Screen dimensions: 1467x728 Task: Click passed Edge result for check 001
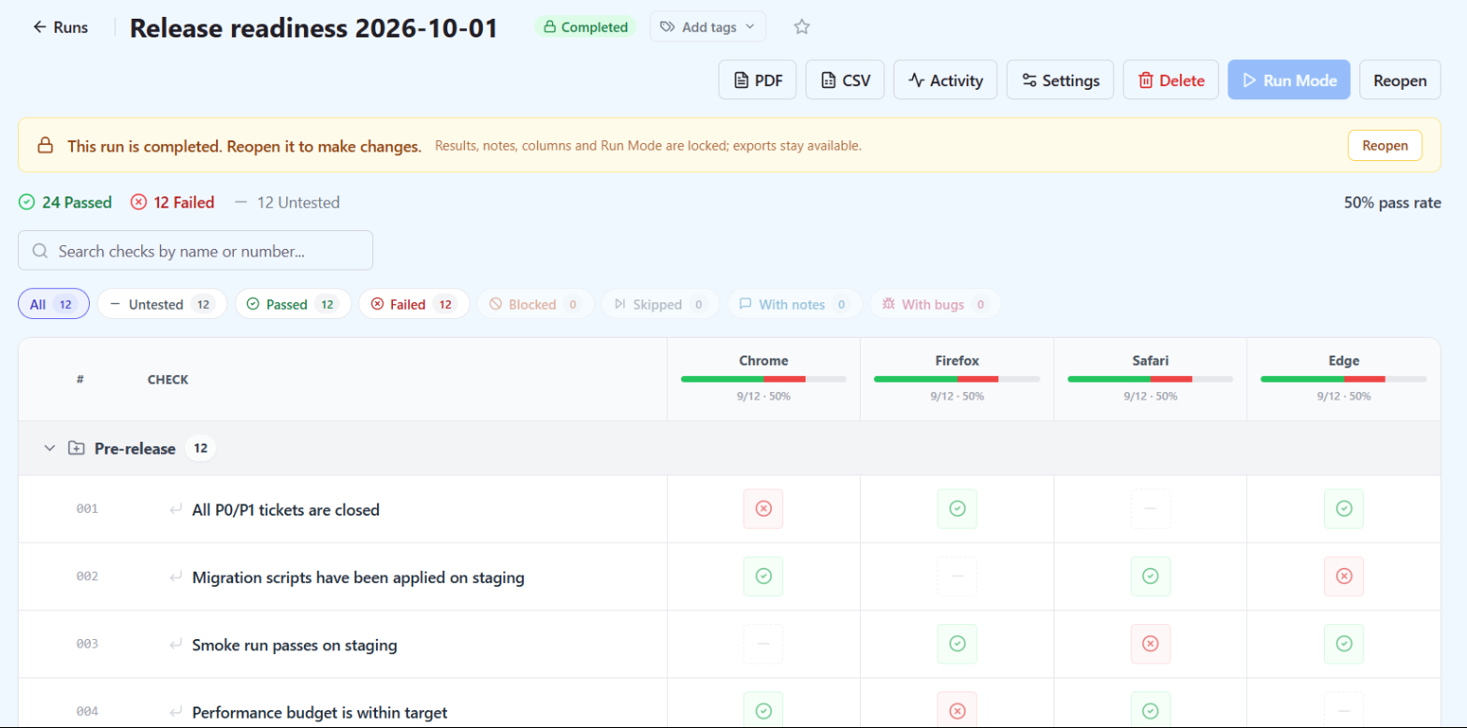(1344, 509)
